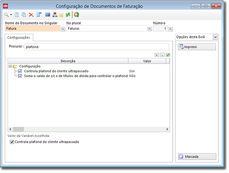
Task: Click lookup icon next to Fatura singular field
Action: tap(63, 29)
